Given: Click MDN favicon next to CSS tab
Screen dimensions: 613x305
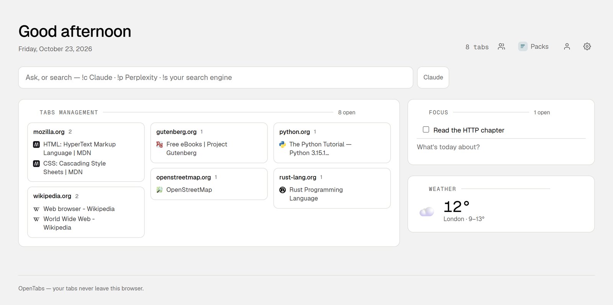Looking at the screenshot, I should coord(36,164).
